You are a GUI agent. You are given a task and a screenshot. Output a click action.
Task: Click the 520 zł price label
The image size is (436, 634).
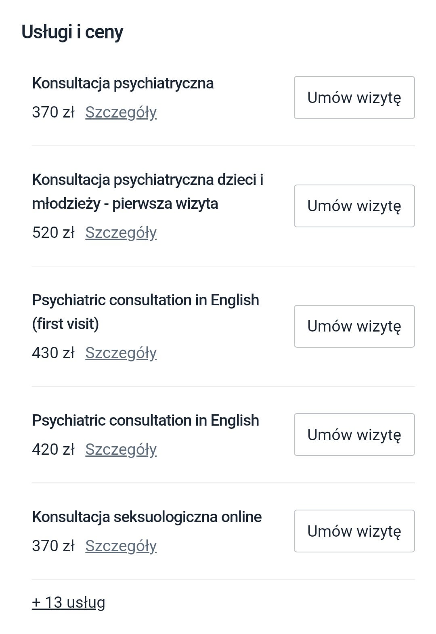click(x=53, y=233)
